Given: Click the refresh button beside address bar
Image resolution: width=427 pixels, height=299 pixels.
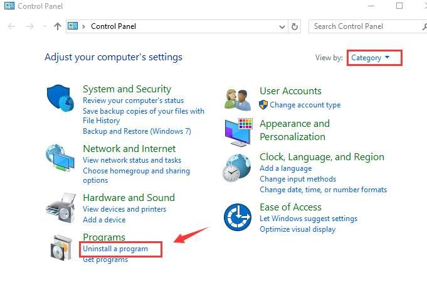Looking at the screenshot, I should click(x=295, y=26).
